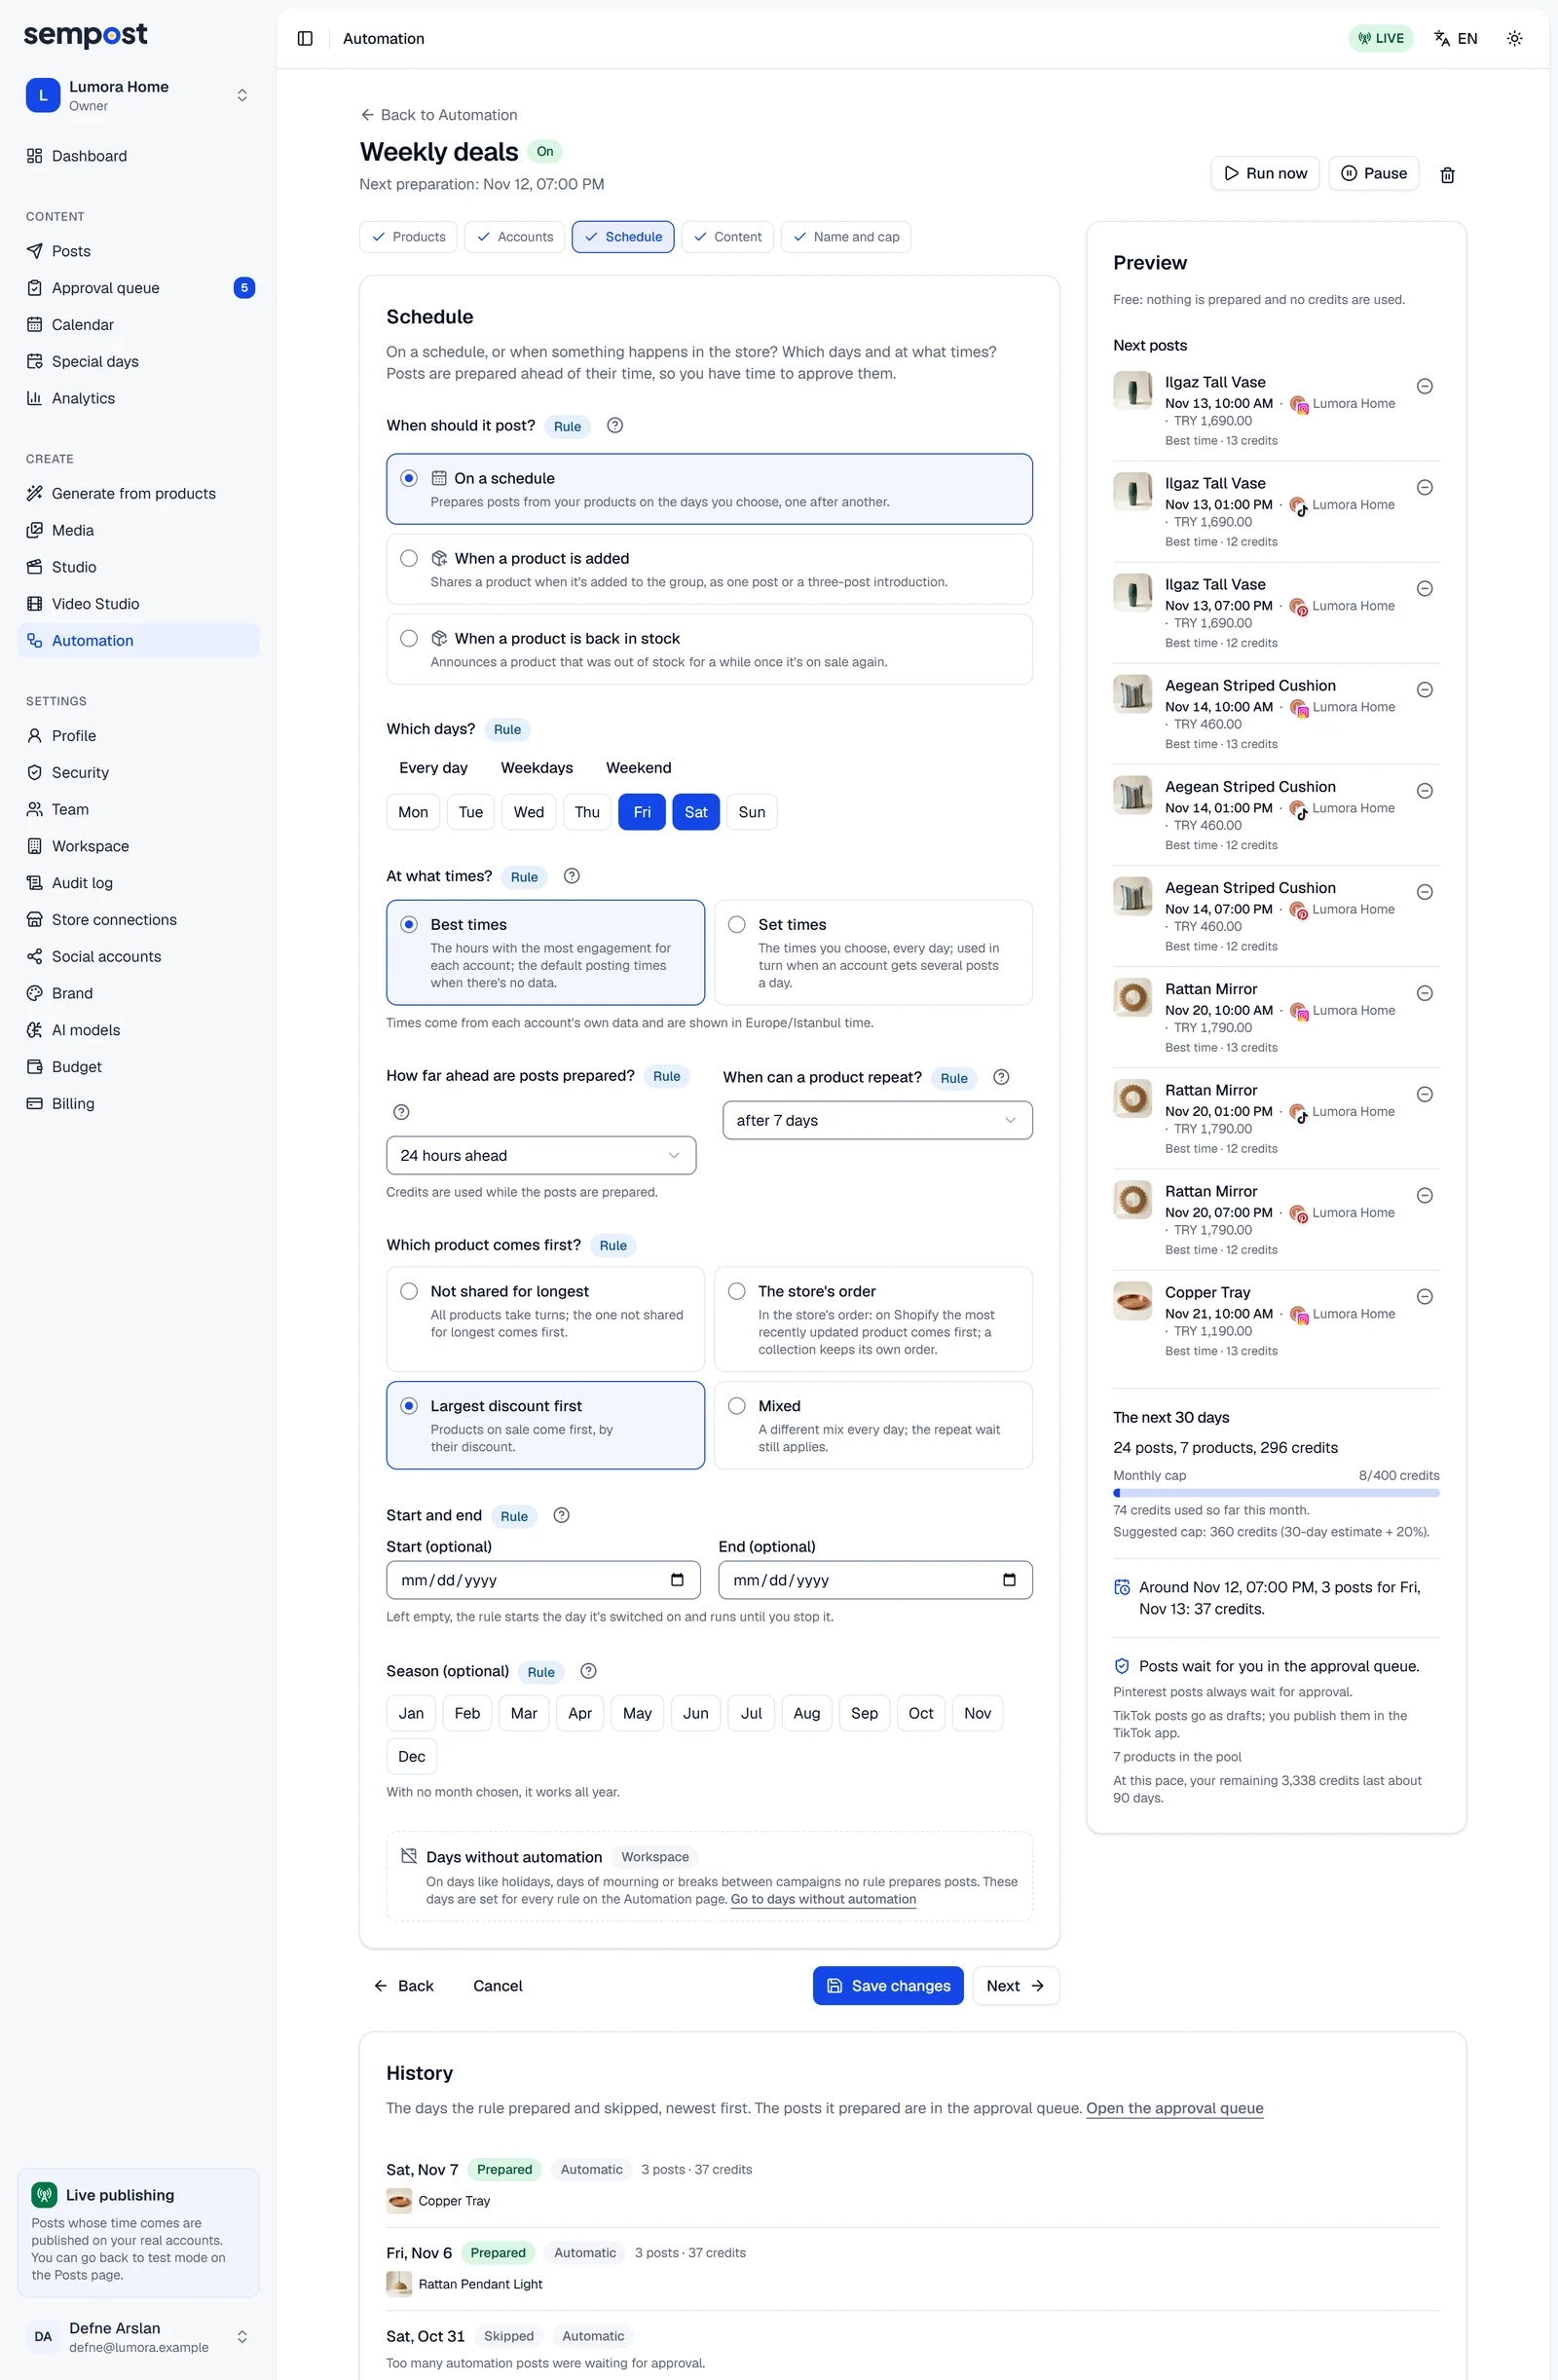Open Video Studio in sidebar
Viewport: 1558px width, 2380px height.
(138, 604)
